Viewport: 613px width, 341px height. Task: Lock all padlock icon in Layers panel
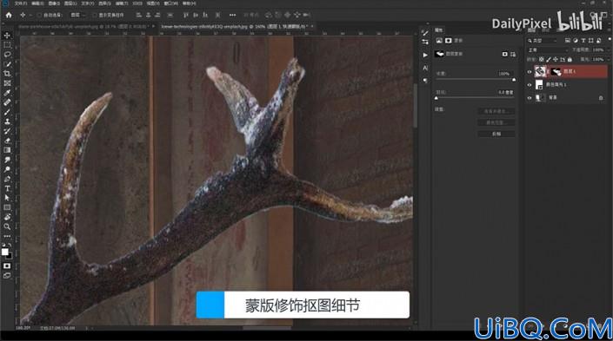tap(570, 59)
